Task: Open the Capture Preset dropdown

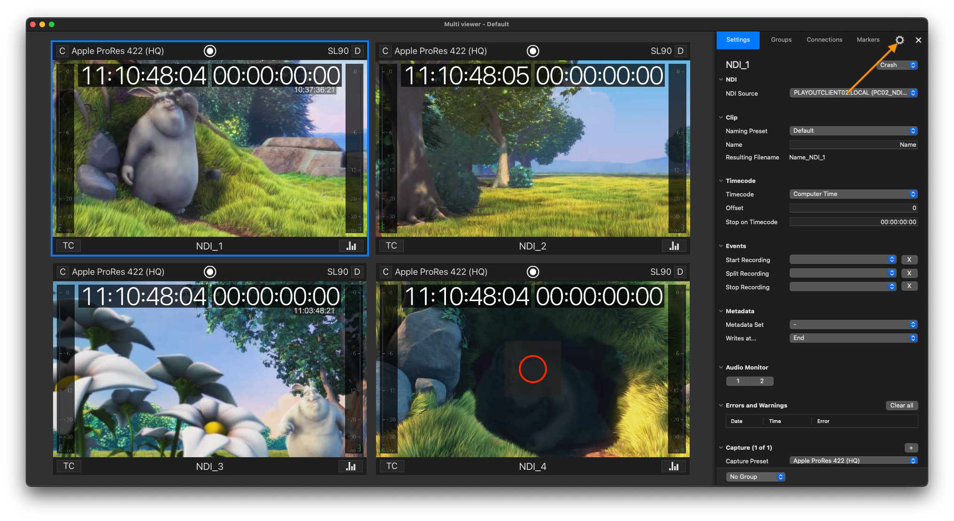Action: tap(854, 461)
